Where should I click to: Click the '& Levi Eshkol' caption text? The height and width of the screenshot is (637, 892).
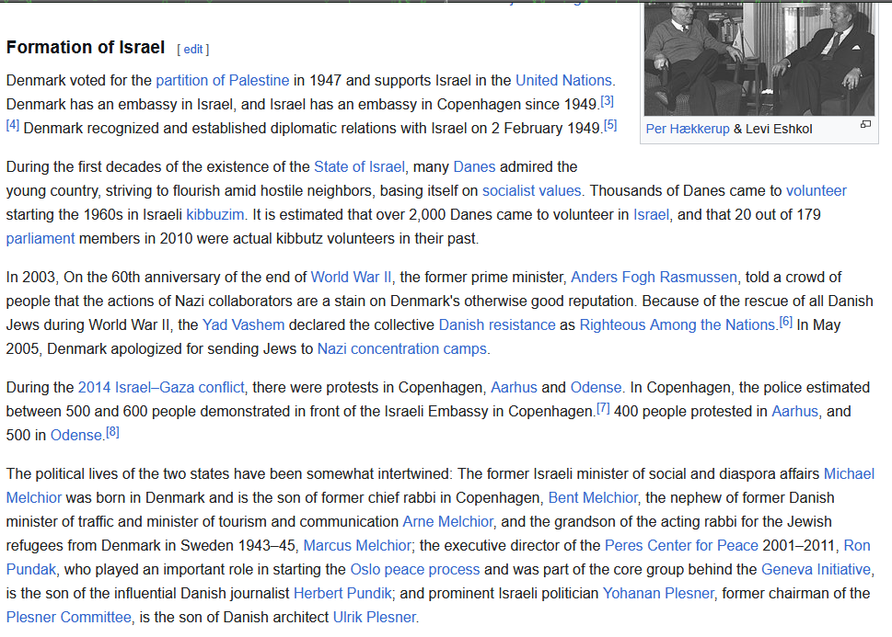[x=772, y=129]
